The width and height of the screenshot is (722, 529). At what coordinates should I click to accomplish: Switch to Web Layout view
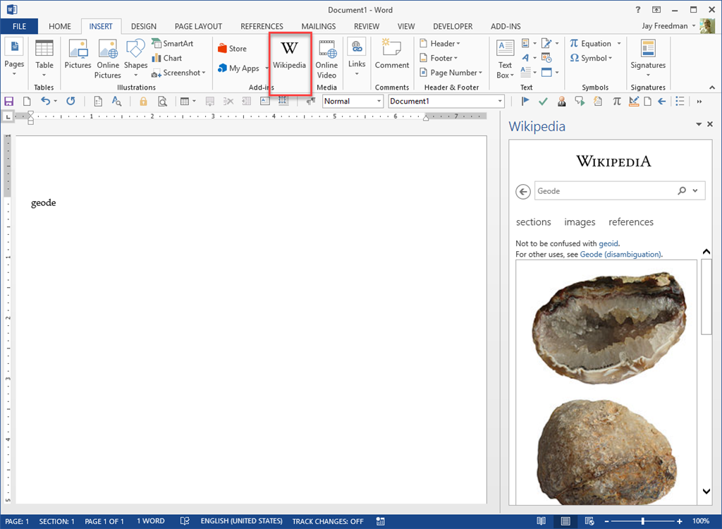pyautogui.click(x=589, y=521)
